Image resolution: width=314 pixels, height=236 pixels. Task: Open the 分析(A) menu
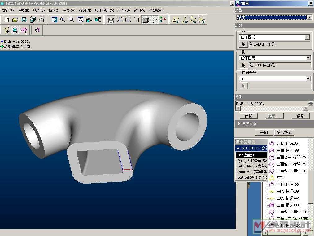[69, 11]
